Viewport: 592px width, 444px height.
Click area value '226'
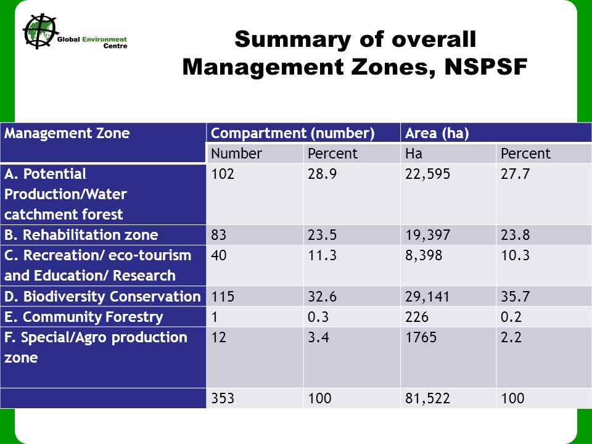pos(417,317)
